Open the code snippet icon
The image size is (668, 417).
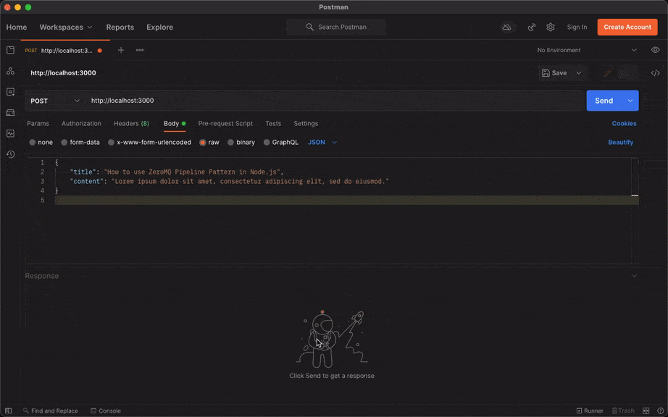(655, 73)
